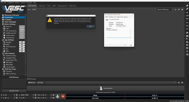This screenshot has height=102, width=189.
Task: Click read default motor configuration icon
Action: (x=187, y=16)
